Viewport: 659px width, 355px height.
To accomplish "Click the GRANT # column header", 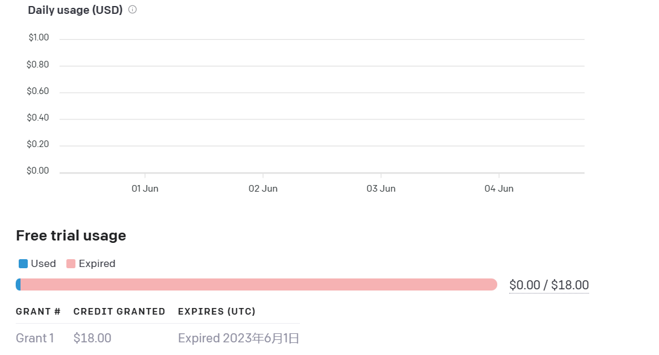I will (38, 312).
